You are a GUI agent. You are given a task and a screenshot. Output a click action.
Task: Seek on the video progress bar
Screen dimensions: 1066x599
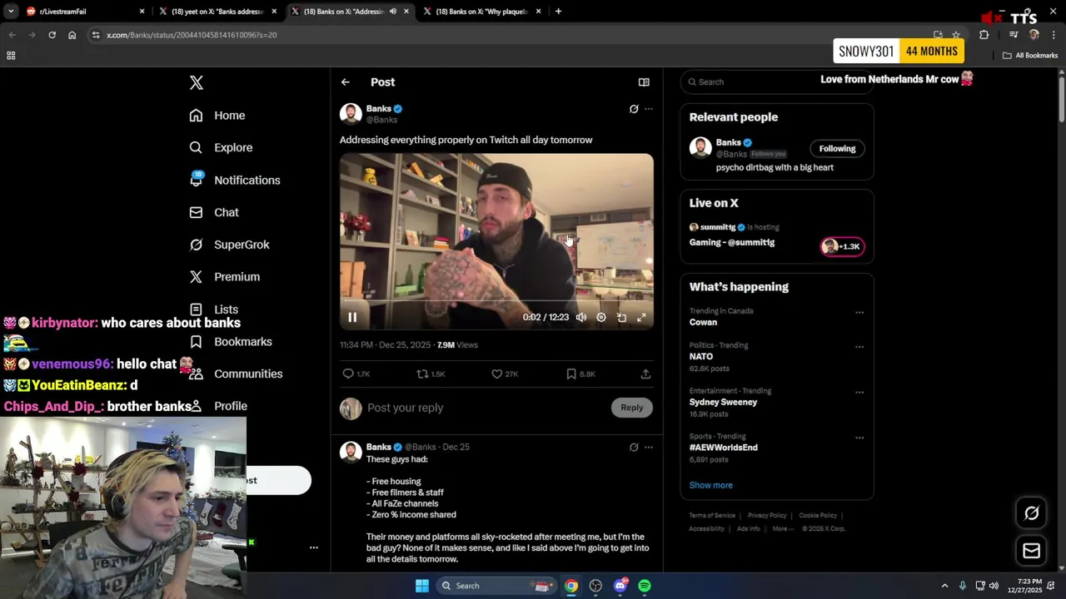click(x=496, y=301)
